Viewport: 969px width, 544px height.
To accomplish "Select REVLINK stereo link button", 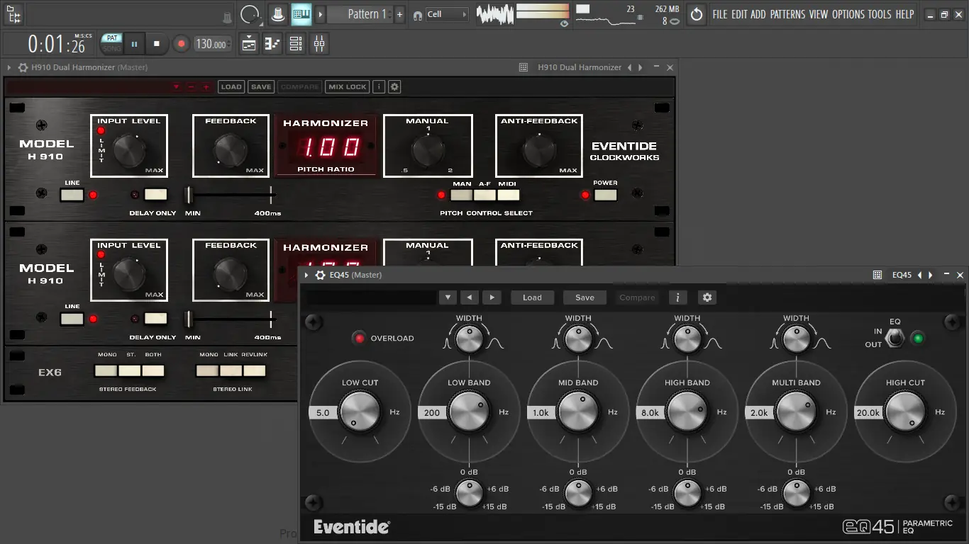I will pos(255,370).
